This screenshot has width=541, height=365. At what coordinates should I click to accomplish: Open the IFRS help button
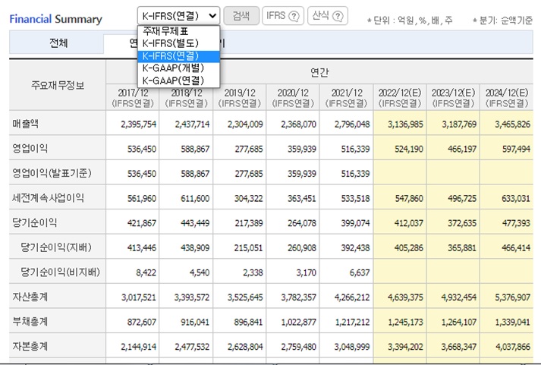click(283, 16)
